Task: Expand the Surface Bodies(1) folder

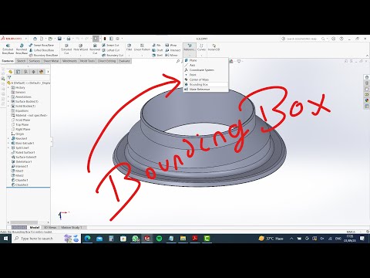Action: pos(8,102)
